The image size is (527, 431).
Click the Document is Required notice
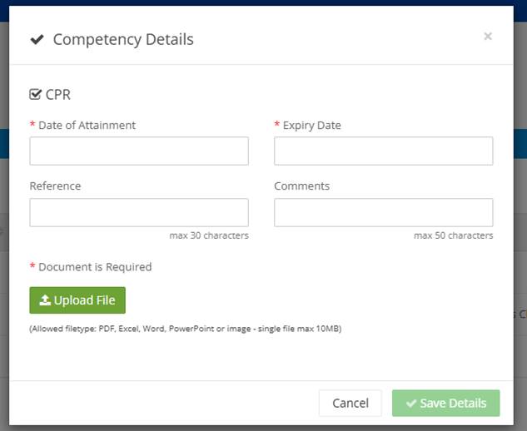pyautogui.click(x=95, y=267)
